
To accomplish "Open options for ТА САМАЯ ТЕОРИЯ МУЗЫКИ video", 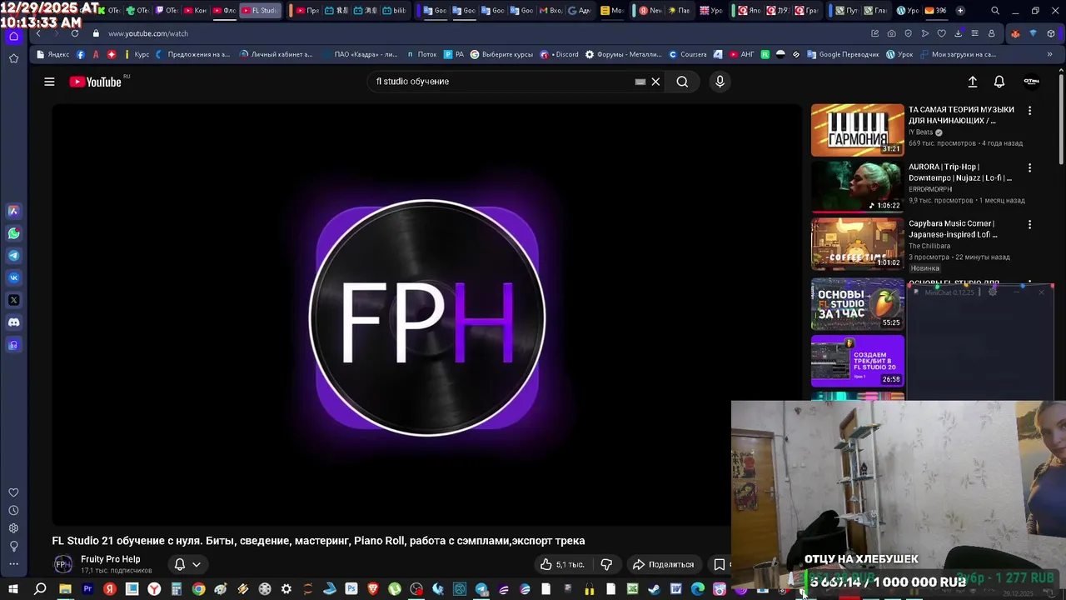I will tap(1029, 110).
